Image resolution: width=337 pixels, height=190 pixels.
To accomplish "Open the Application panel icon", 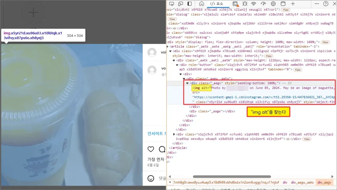I will [282, 4].
